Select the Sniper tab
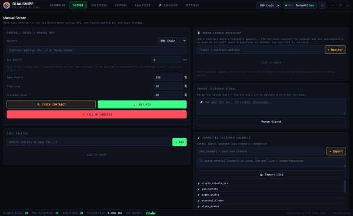 [78, 5]
